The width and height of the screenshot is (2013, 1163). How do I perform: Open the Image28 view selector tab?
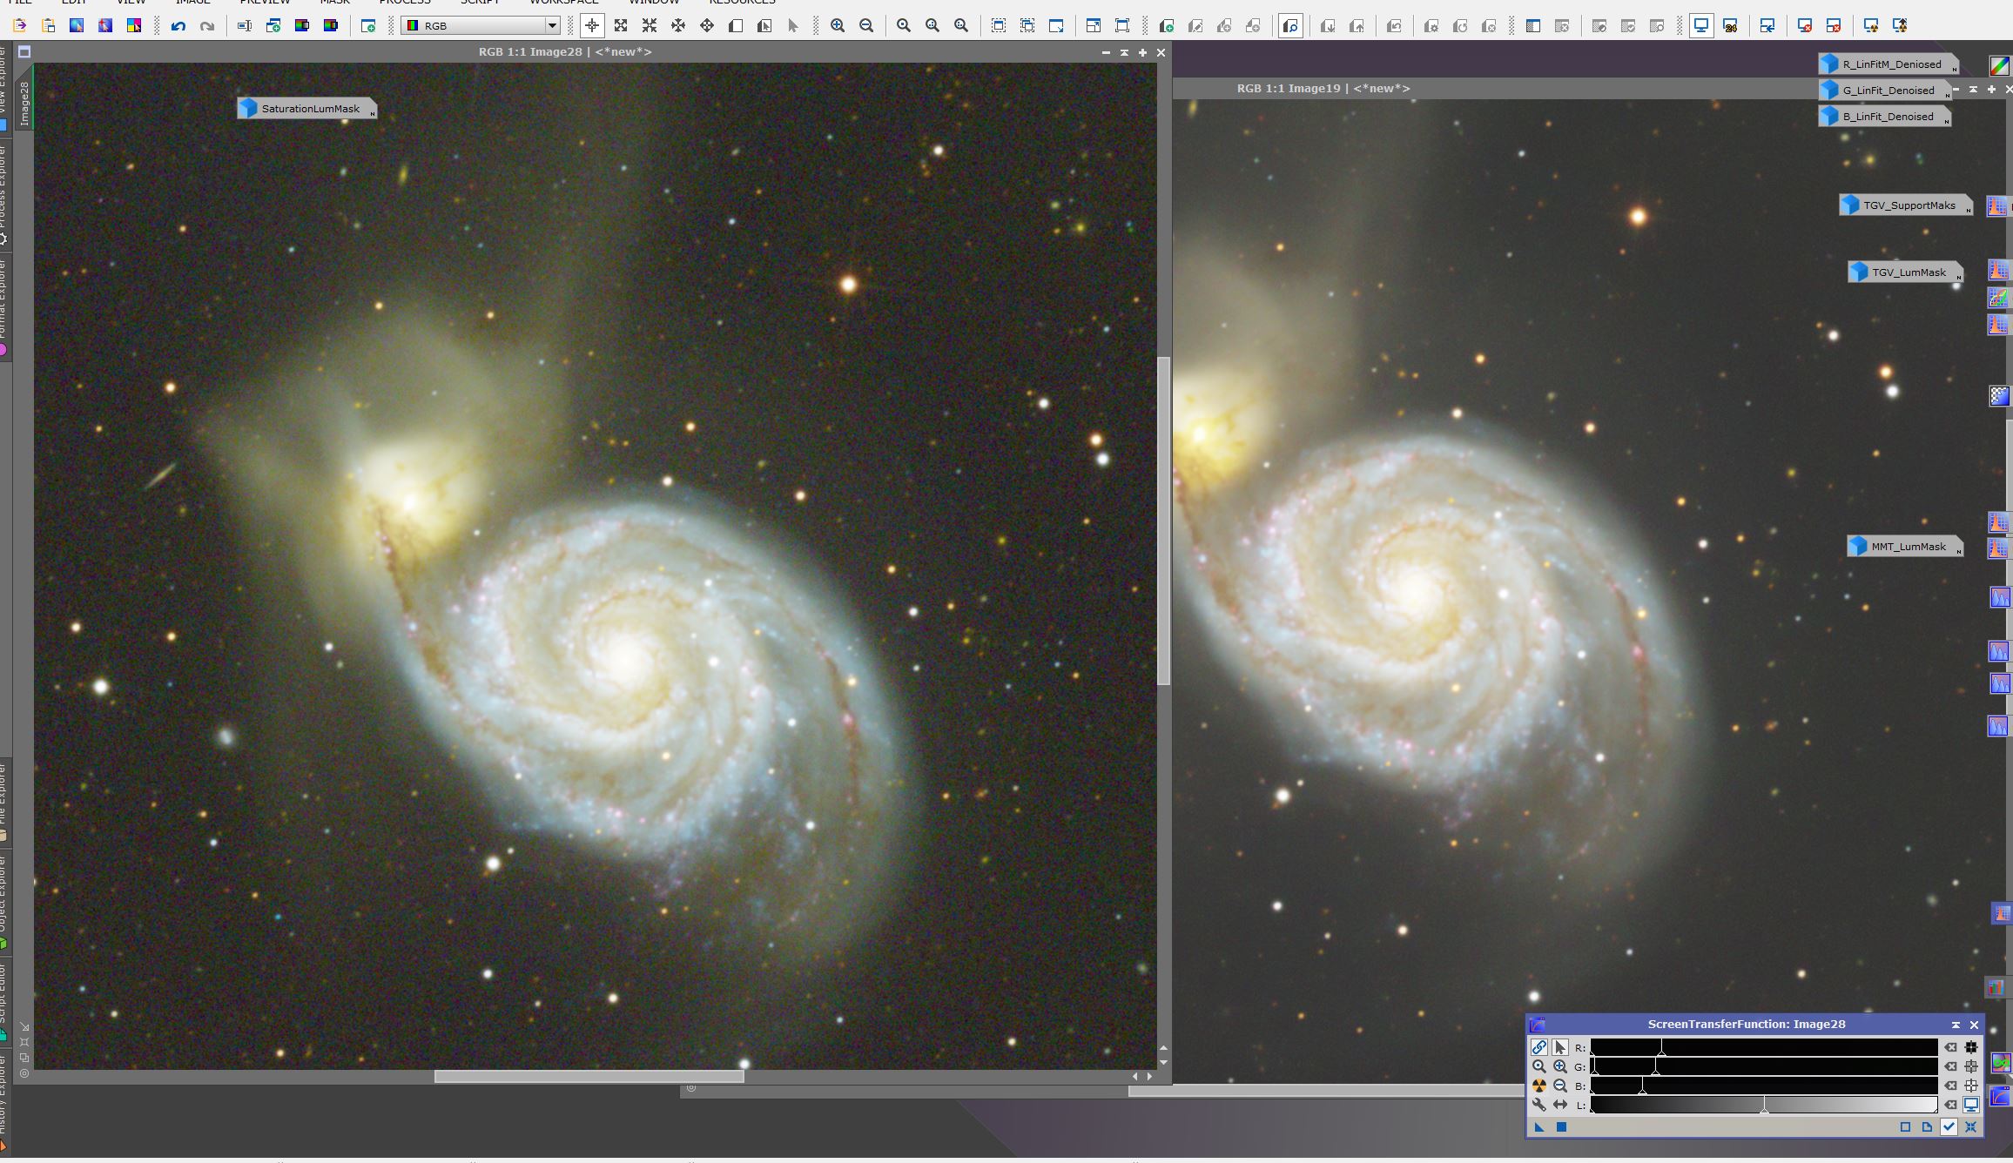click(24, 103)
